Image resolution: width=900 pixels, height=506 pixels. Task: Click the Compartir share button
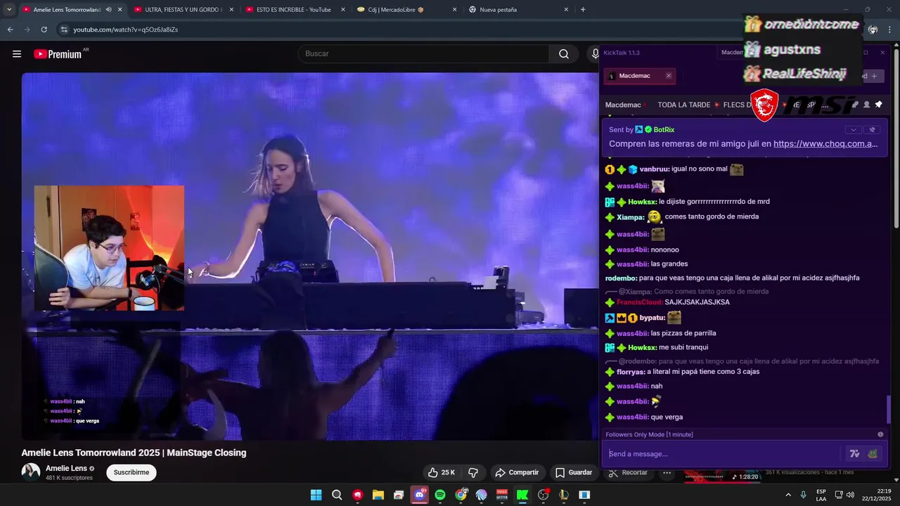(517, 472)
